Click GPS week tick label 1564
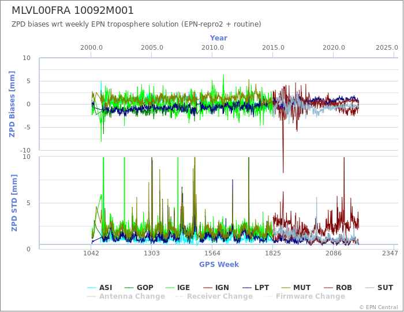The image size is (404, 312). coord(212,253)
